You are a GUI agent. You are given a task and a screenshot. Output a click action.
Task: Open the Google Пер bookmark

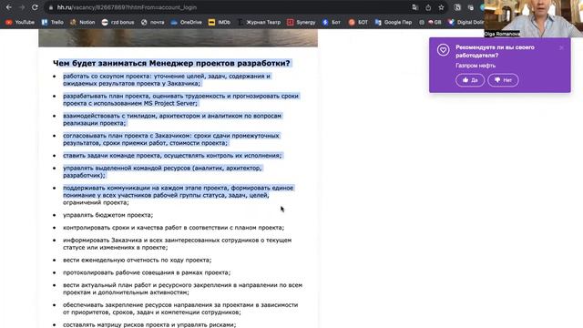(394, 22)
